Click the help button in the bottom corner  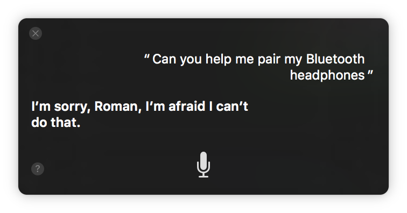pyautogui.click(x=38, y=169)
